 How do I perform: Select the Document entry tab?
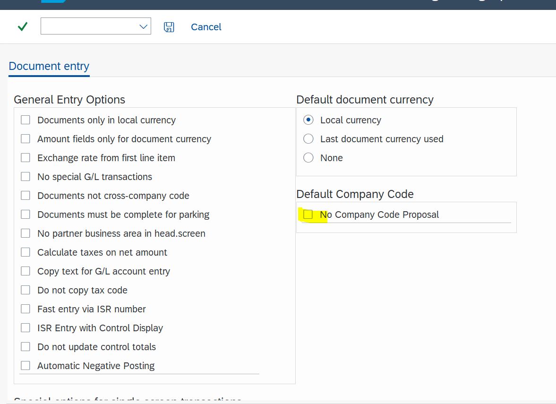coord(49,66)
